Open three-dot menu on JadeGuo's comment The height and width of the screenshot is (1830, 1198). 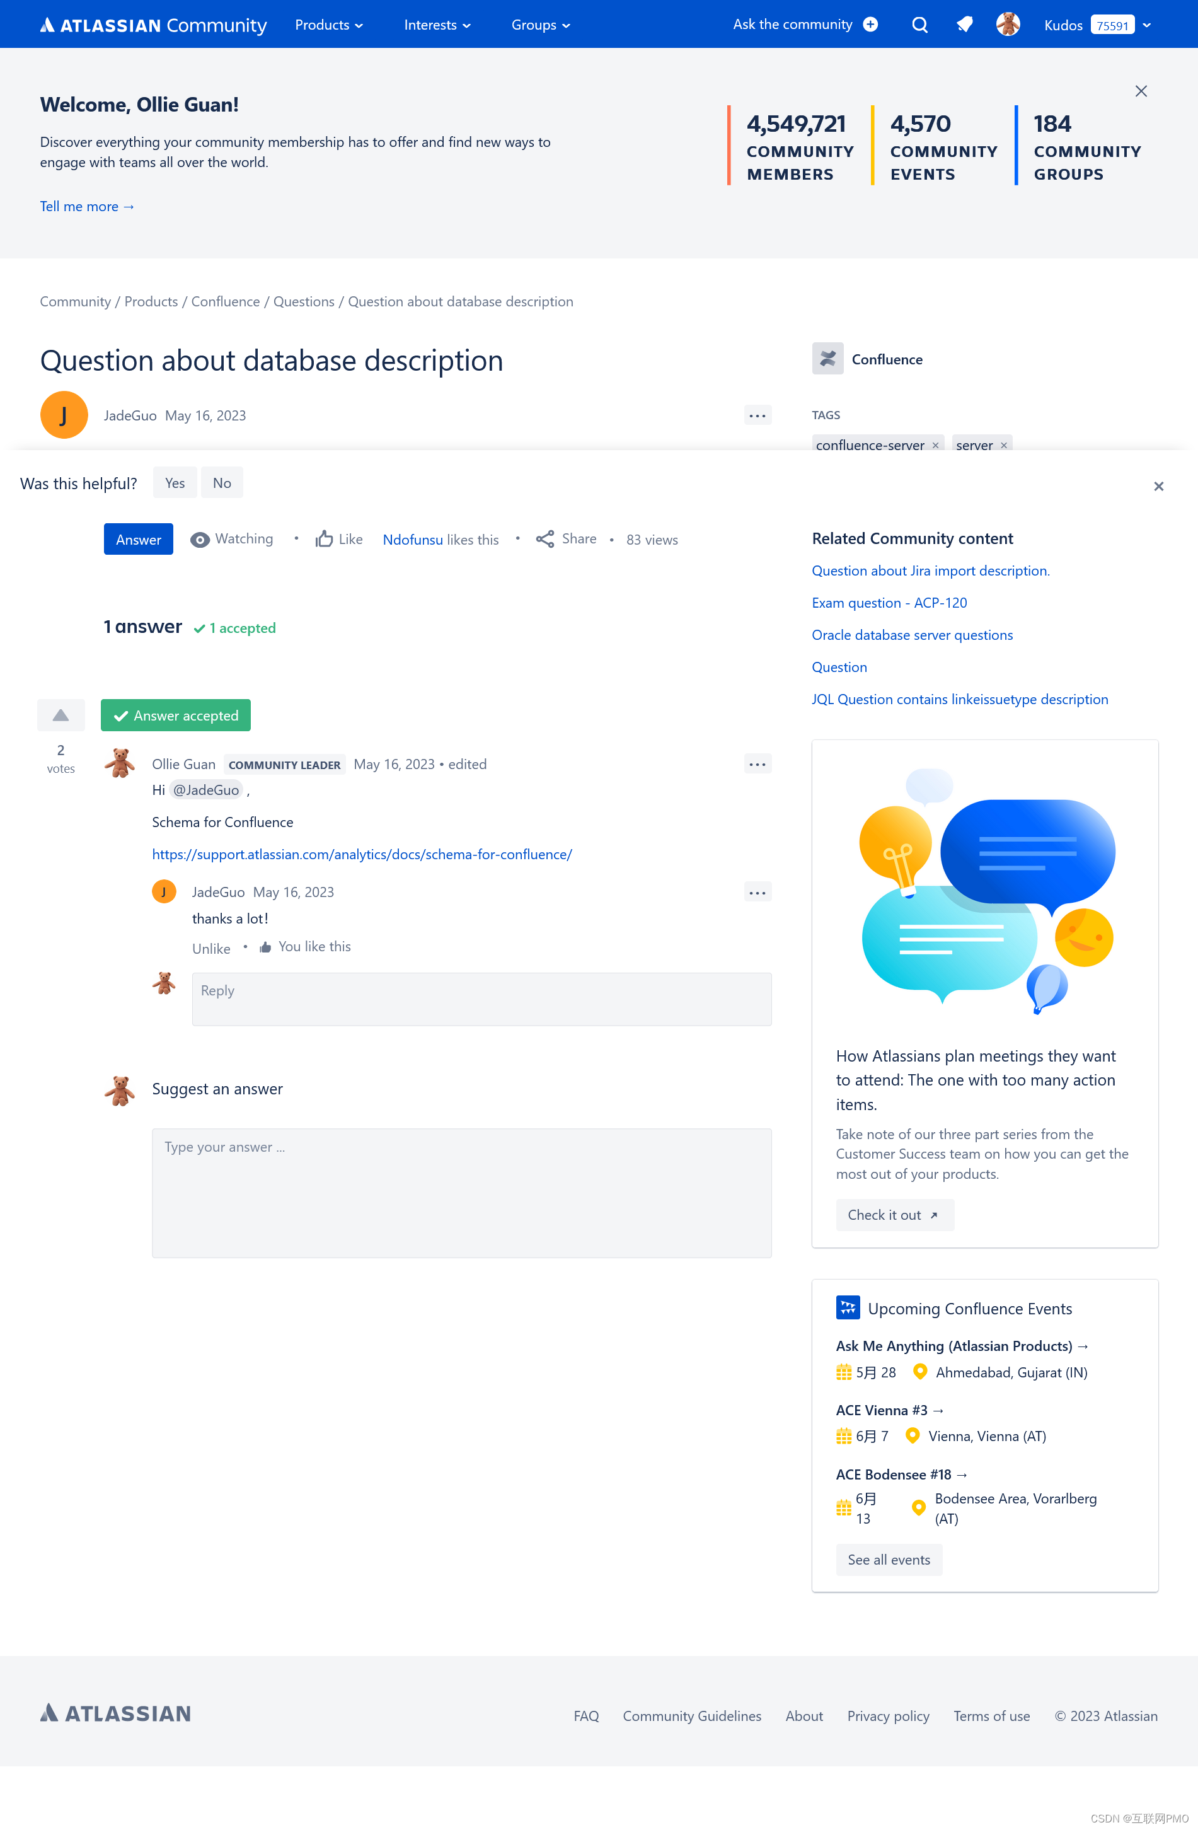(x=757, y=892)
